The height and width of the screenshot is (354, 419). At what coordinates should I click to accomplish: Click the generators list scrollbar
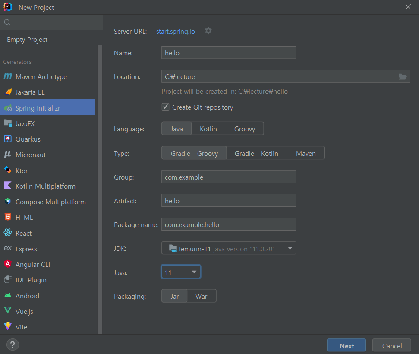pos(100,189)
